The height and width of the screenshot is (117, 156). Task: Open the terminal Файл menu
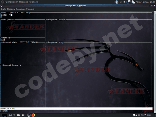[3, 9]
